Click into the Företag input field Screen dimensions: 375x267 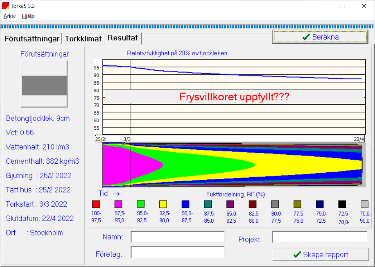pos(178,252)
